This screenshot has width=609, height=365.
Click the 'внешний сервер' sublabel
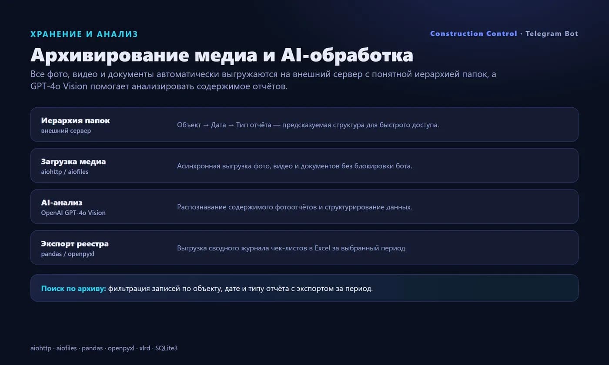tap(66, 131)
